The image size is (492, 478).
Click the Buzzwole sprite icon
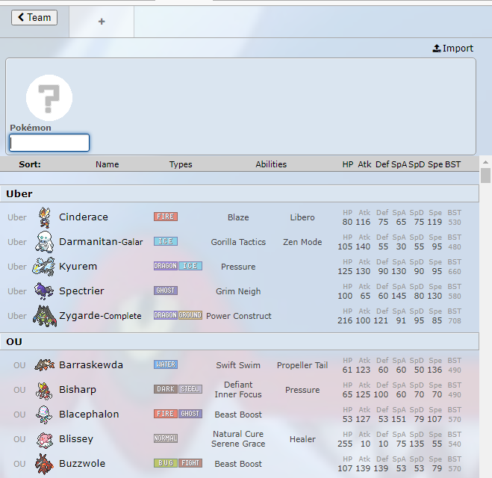click(x=45, y=464)
